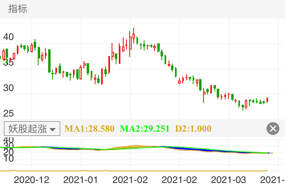Click the 2020-12 date axis label
Viewport: 285px width, 189px height.
pos(31,180)
